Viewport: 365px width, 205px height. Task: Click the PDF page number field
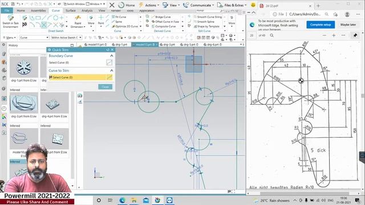(252, 35)
